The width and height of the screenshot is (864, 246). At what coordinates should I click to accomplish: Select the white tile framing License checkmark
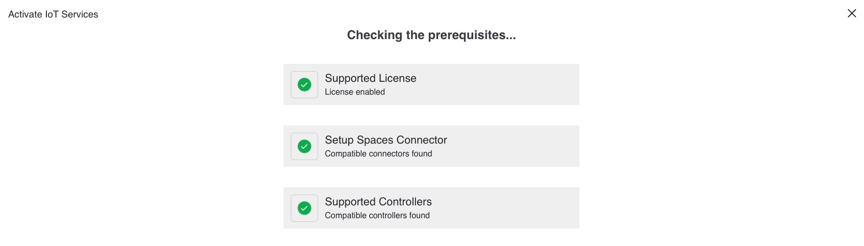point(304,84)
